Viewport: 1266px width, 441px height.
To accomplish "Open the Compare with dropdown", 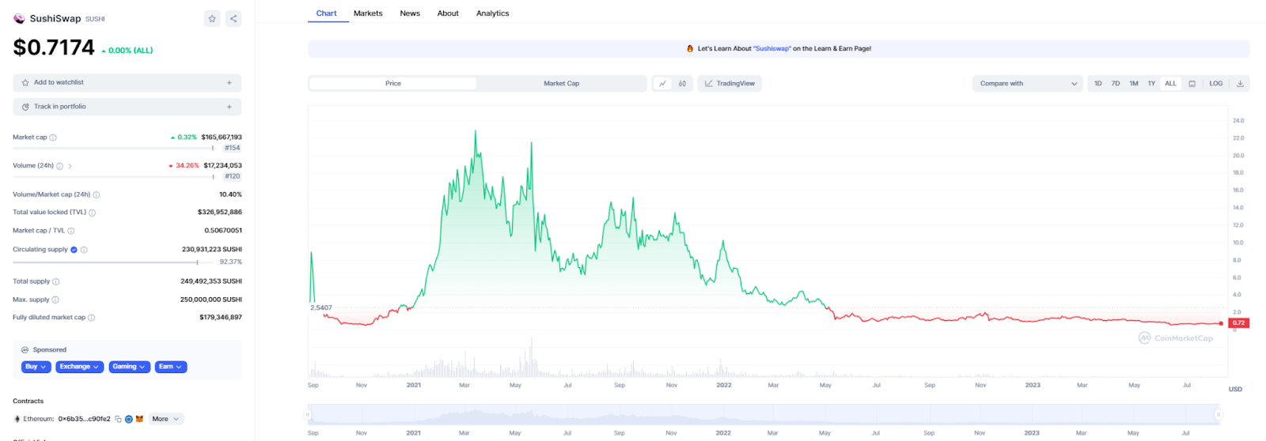I will 1027,84.
